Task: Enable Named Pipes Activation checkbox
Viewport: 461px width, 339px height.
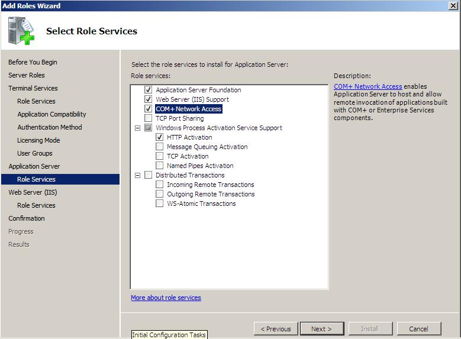Action: [159, 165]
